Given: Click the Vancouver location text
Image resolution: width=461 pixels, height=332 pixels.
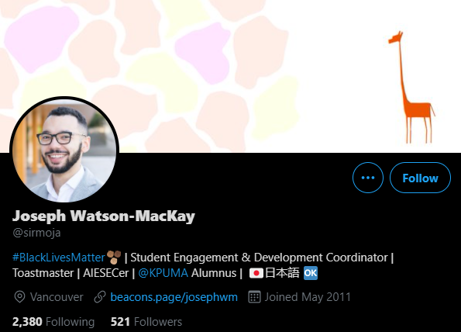Looking at the screenshot, I should point(57,297).
